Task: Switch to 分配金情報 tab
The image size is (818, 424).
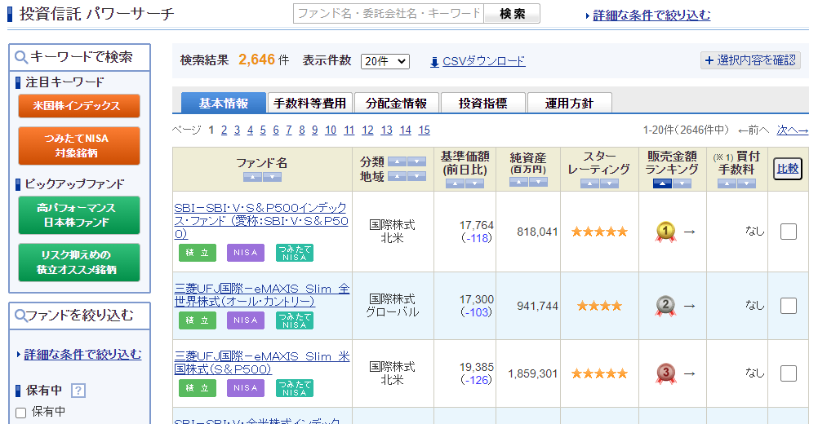Action: point(397,103)
